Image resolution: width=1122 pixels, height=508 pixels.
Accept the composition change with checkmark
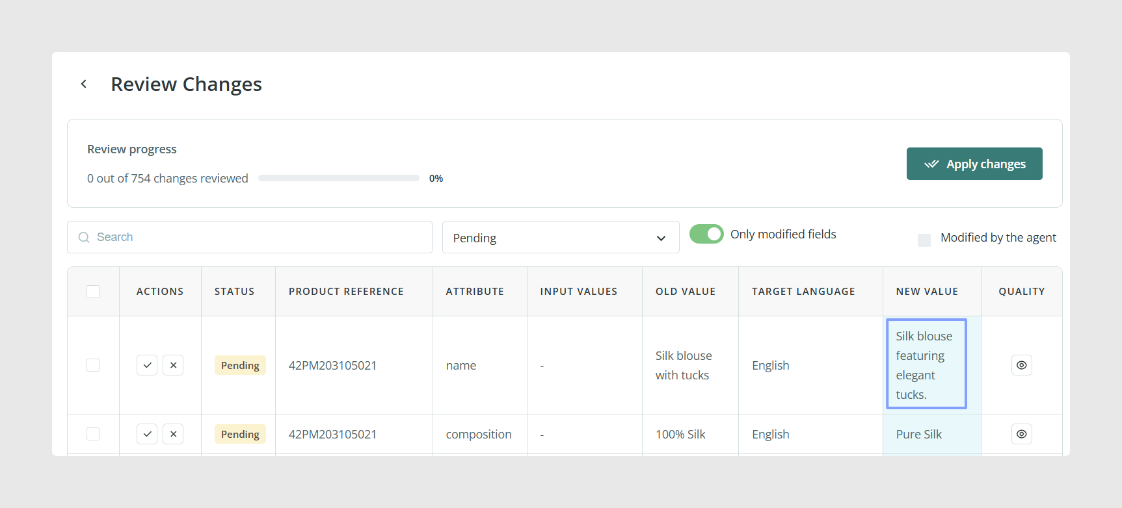(147, 434)
